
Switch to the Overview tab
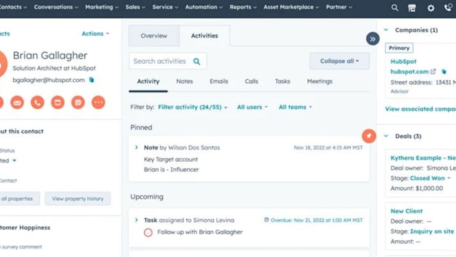click(x=154, y=36)
